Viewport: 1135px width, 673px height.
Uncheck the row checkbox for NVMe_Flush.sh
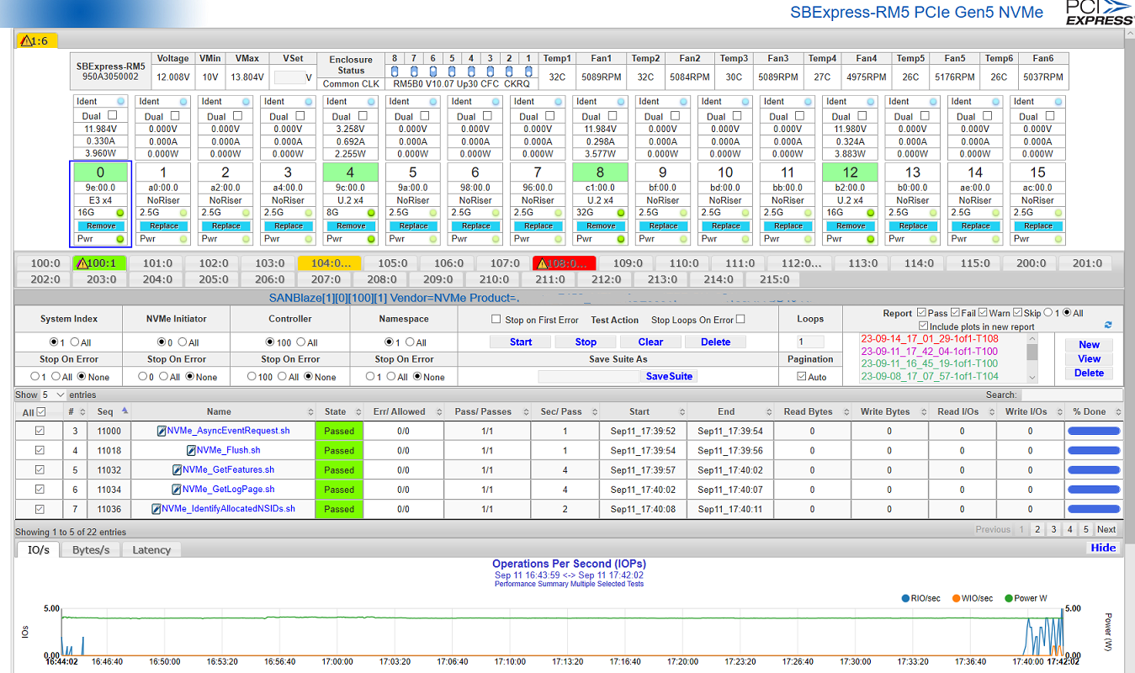click(x=40, y=450)
